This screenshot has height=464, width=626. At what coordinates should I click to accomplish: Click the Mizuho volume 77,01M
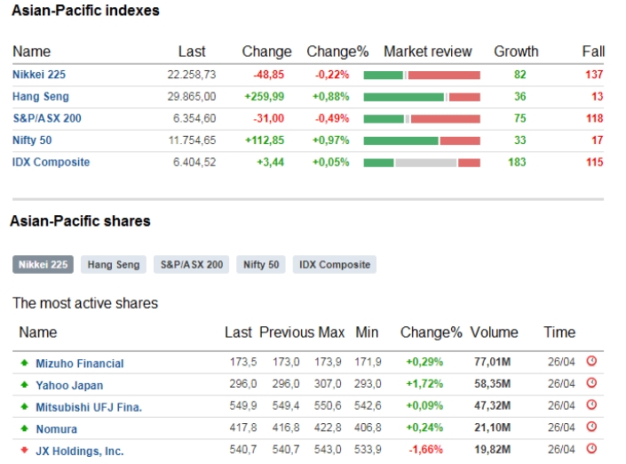click(492, 362)
